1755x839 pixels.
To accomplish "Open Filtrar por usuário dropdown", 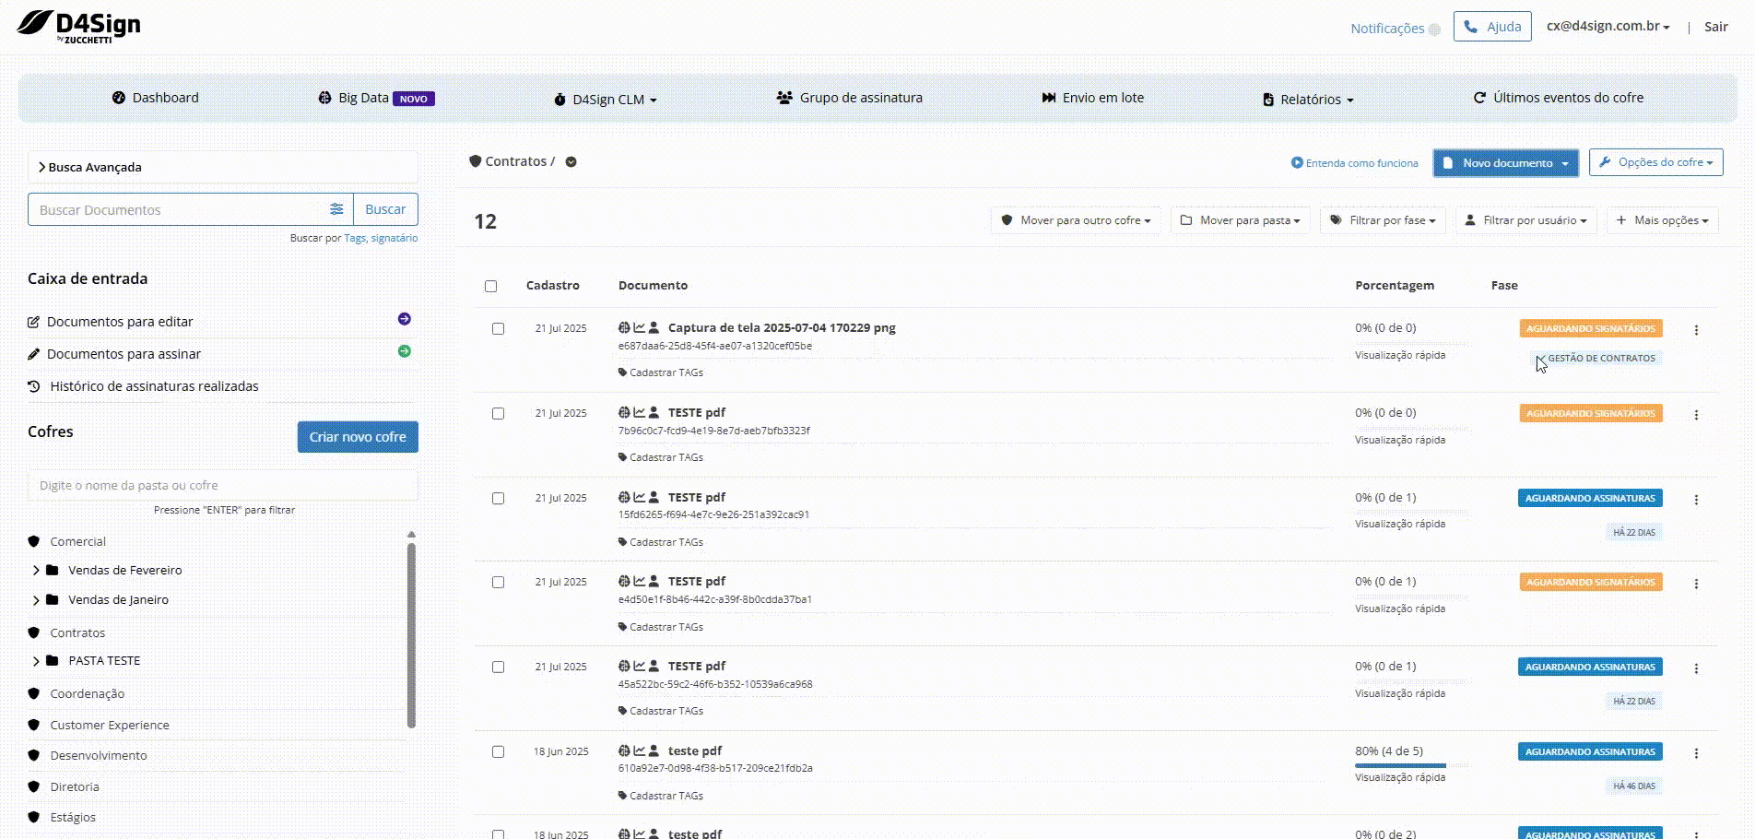I will [1525, 220].
